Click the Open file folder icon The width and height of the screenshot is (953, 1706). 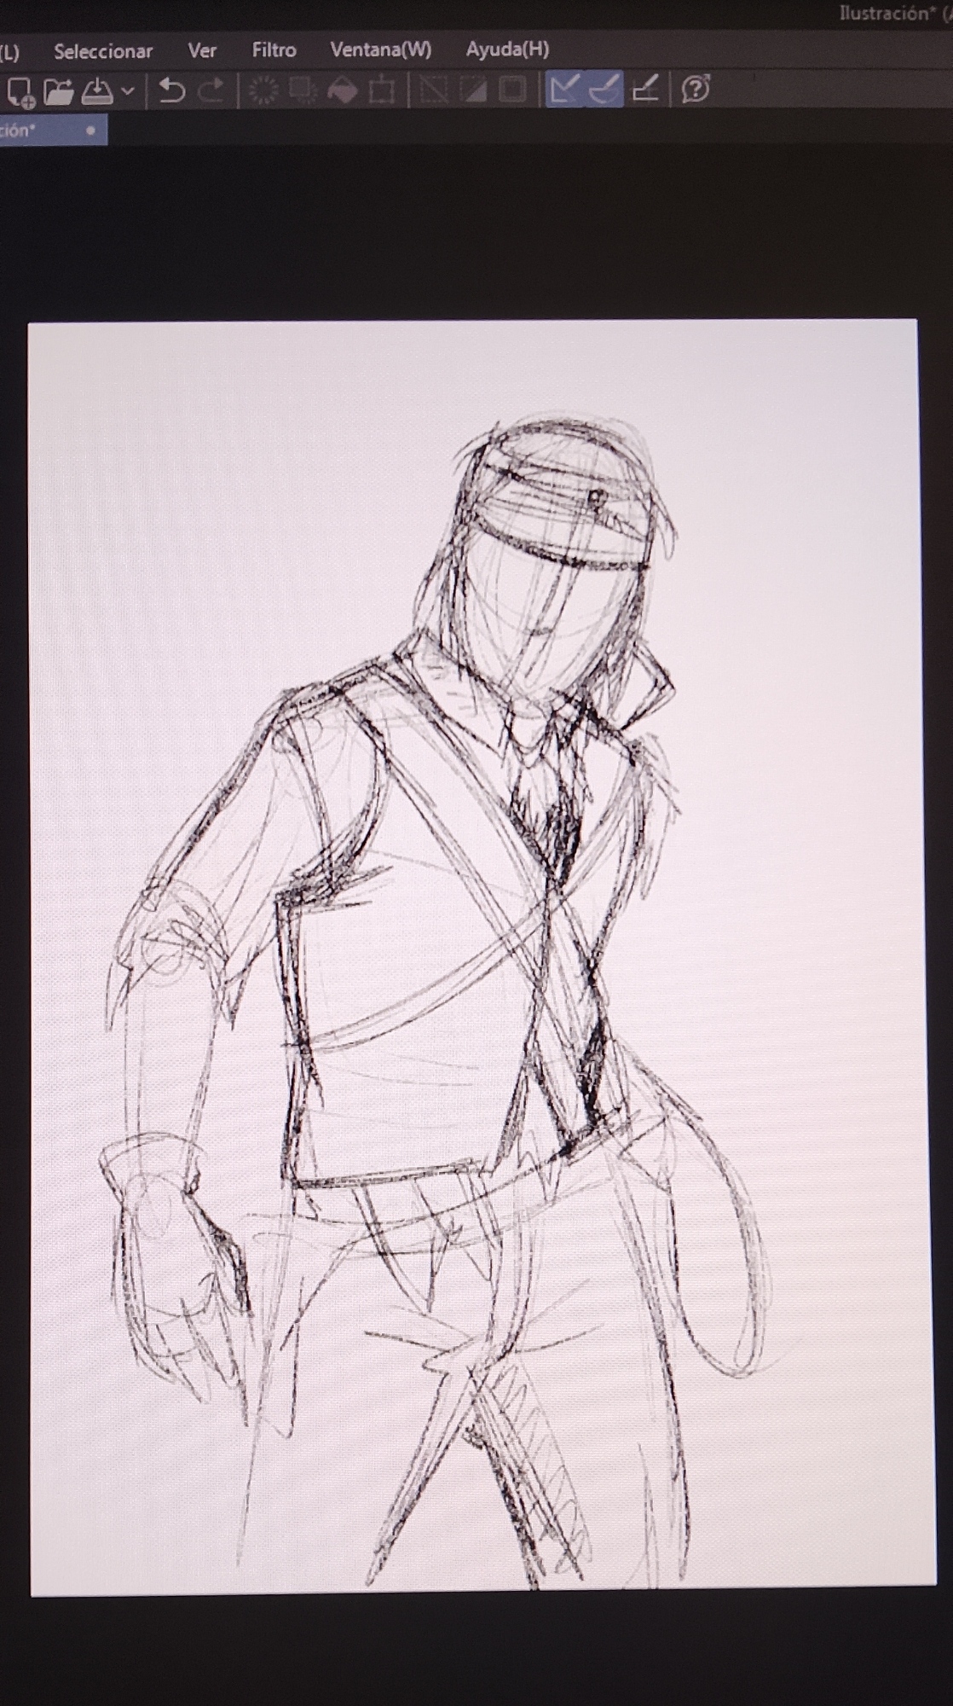(58, 90)
